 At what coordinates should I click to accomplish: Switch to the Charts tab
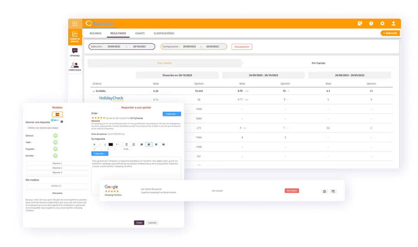(140, 33)
